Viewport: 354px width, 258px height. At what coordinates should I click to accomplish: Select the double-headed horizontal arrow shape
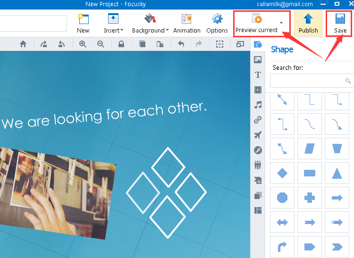click(282, 222)
